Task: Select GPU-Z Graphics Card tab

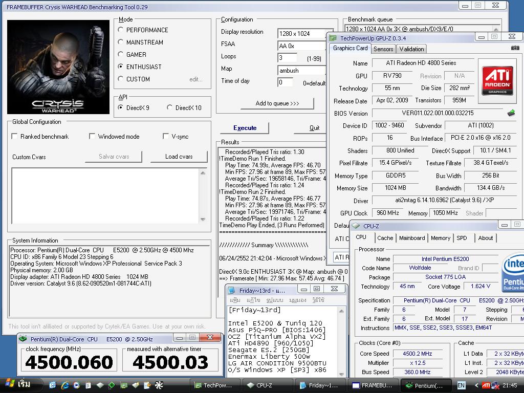Action: pos(350,48)
